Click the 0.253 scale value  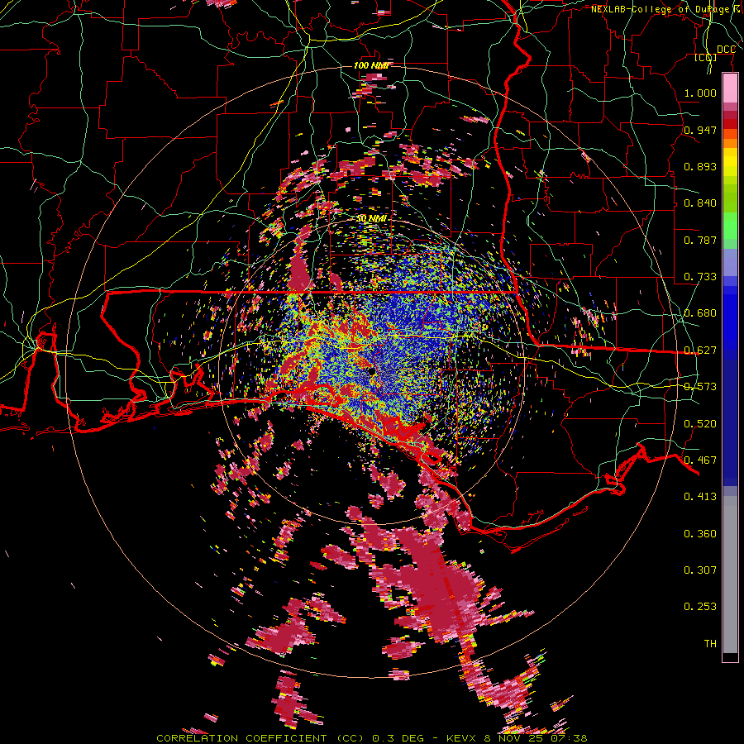tap(700, 607)
